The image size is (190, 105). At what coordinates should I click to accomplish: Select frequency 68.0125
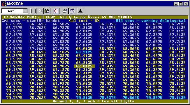click(84, 49)
